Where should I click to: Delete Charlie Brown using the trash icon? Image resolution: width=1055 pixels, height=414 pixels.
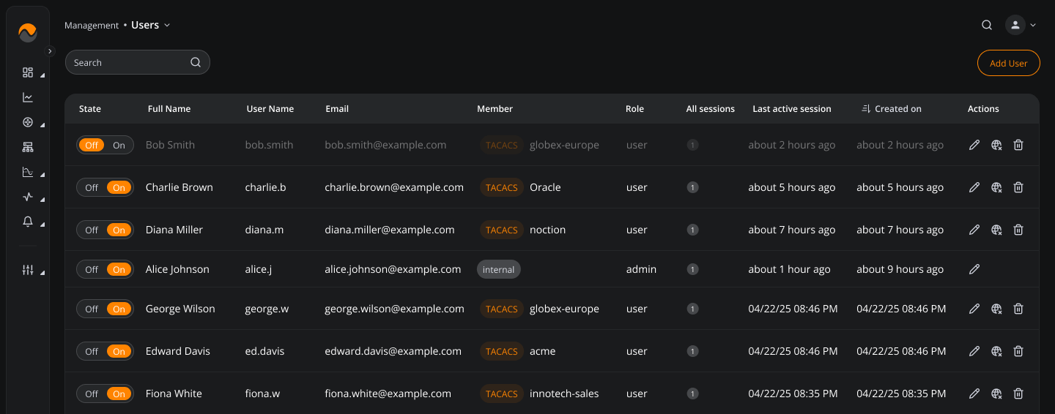[x=1018, y=187]
